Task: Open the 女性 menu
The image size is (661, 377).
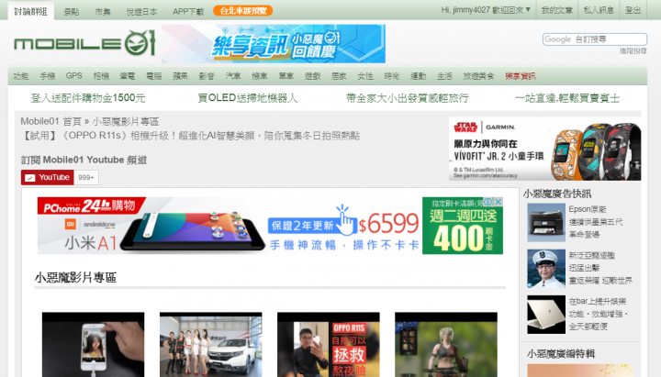Action: tap(365, 76)
